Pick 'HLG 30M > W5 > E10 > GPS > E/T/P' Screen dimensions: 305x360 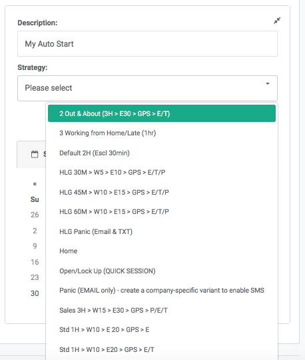tap(162, 172)
